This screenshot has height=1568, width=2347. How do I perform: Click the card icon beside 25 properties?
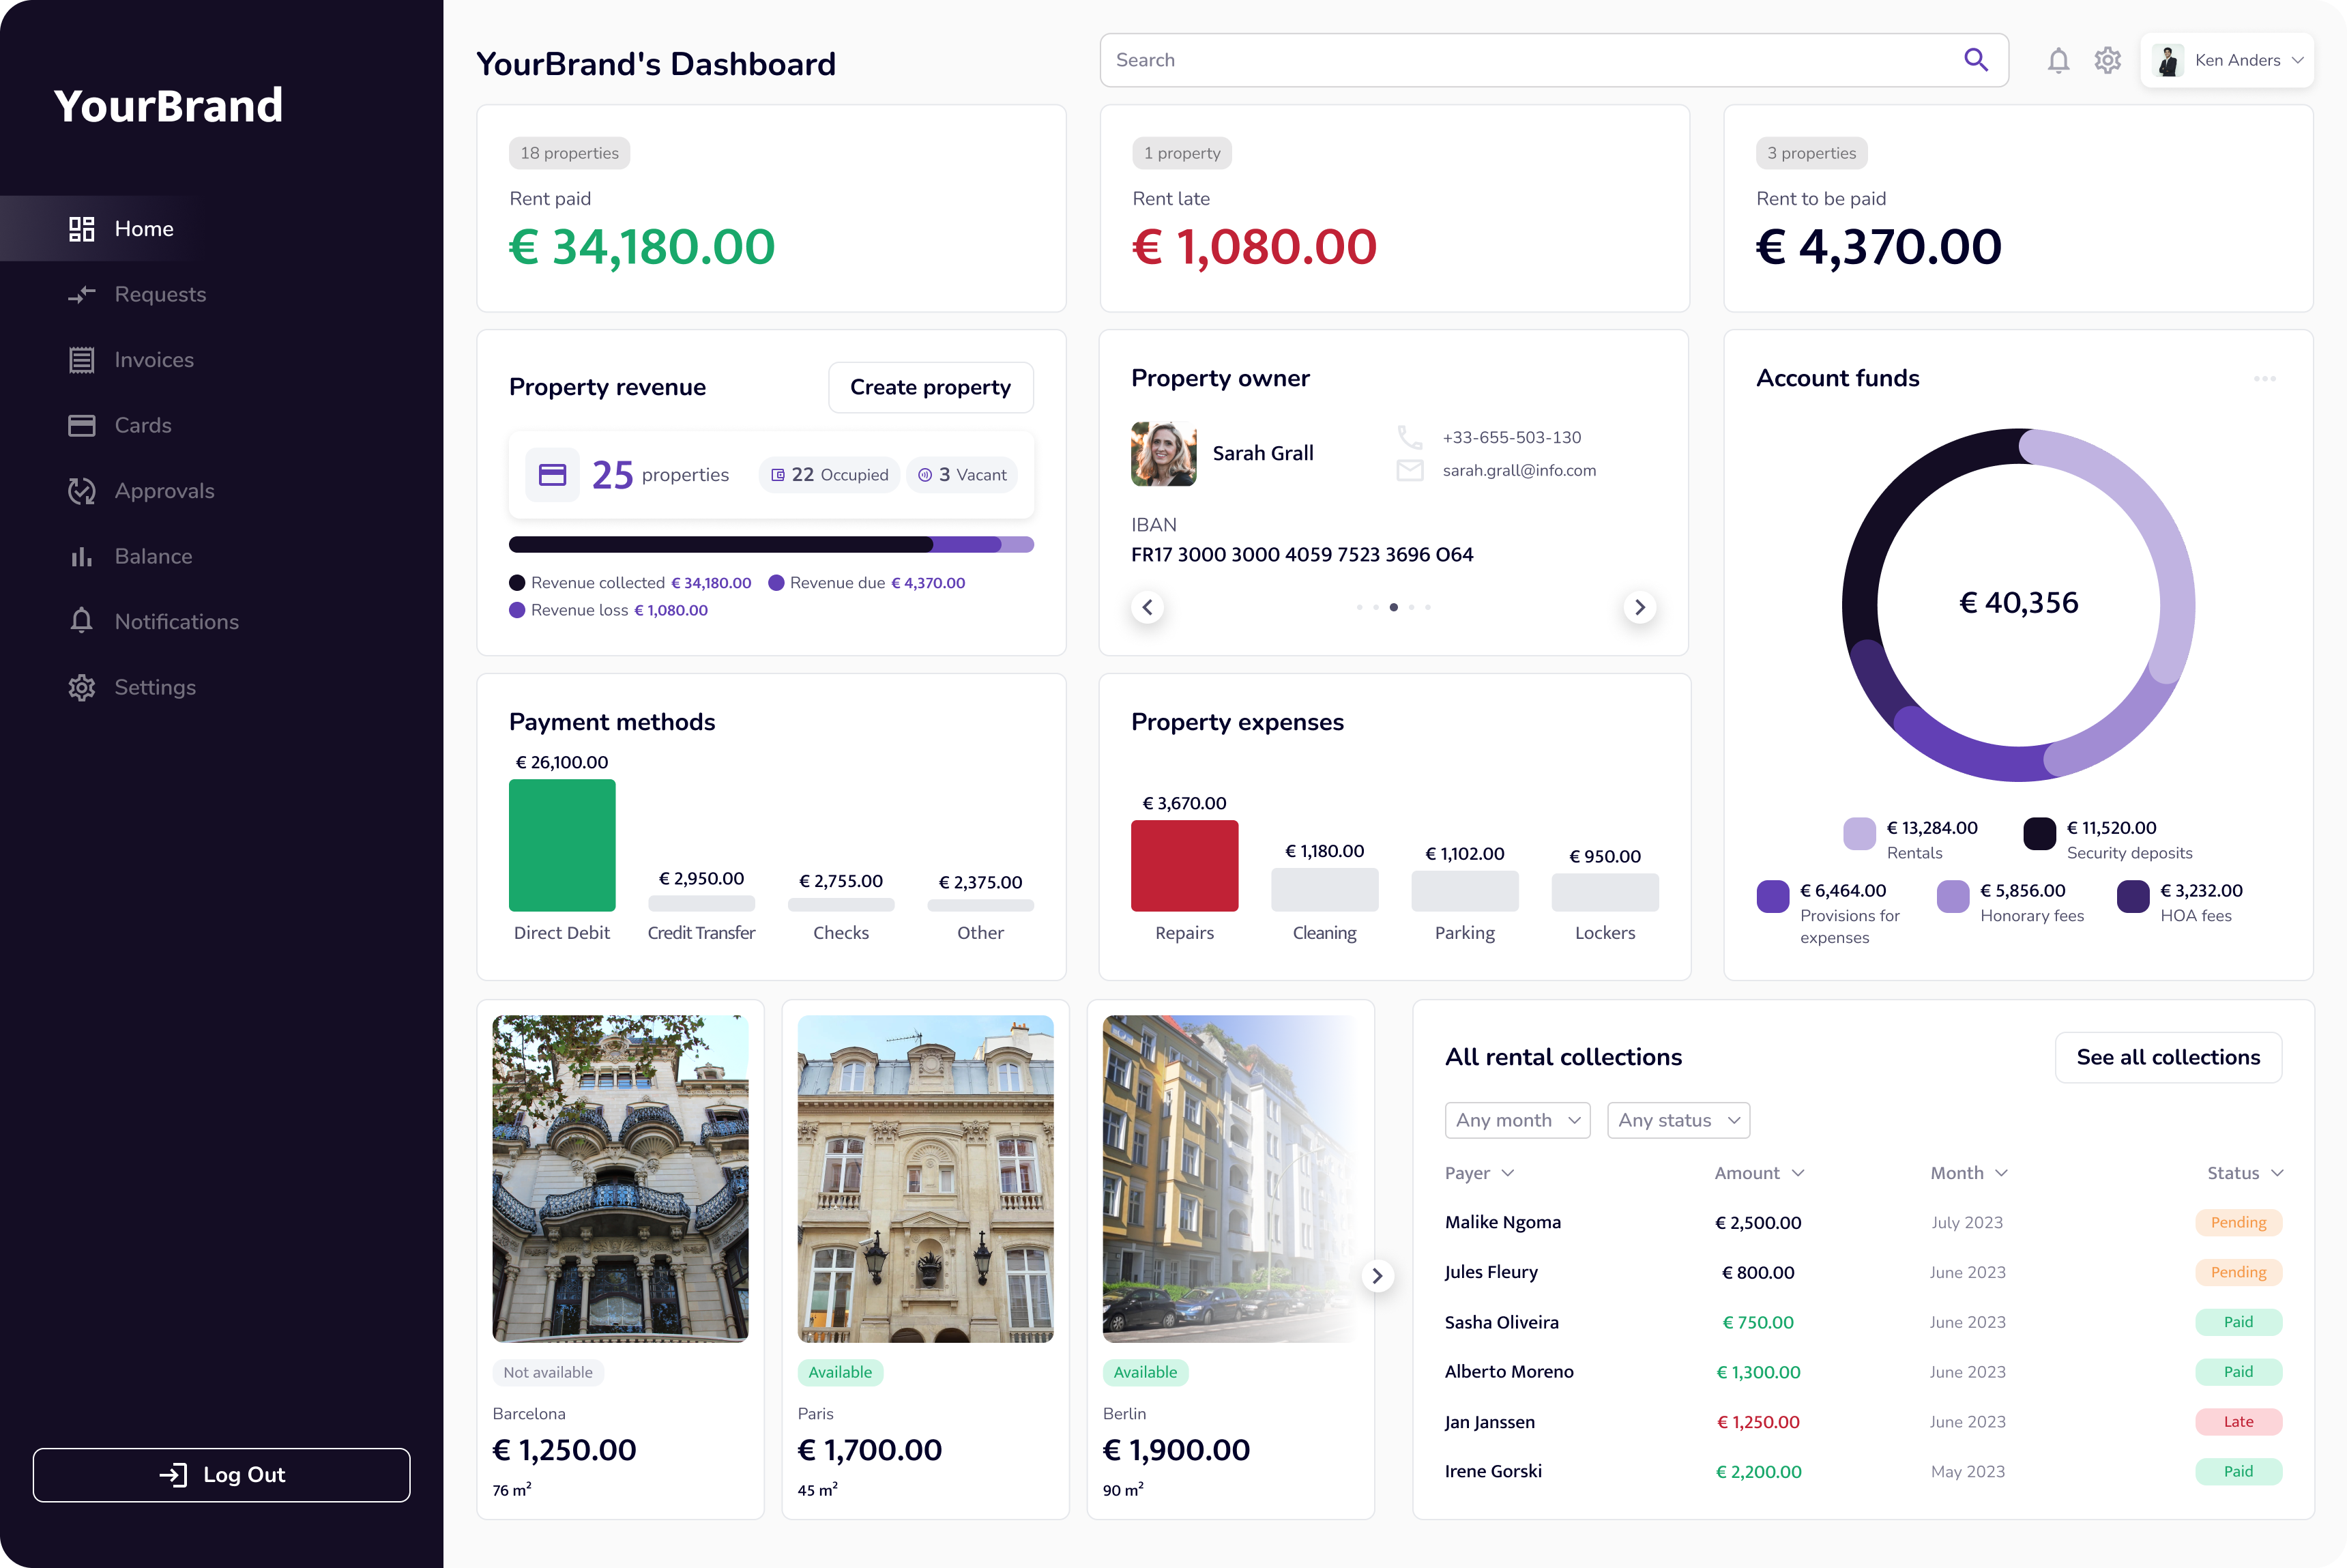coord(553,475)
